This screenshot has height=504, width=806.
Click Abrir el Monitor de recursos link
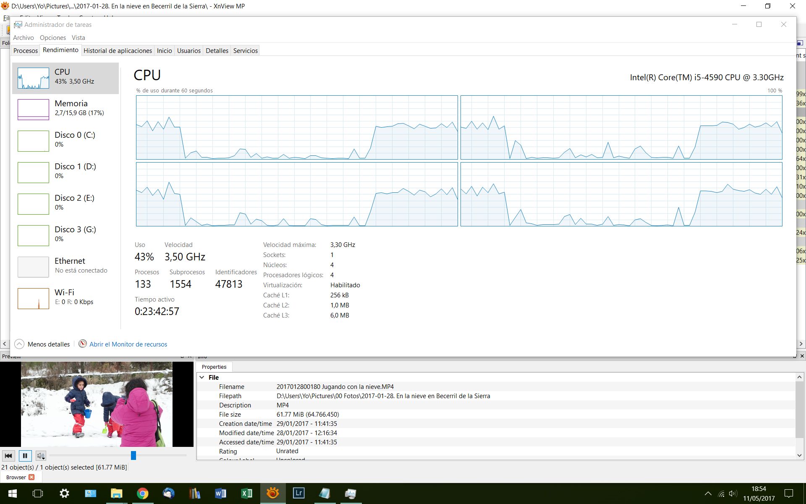(x=128, y=344)
